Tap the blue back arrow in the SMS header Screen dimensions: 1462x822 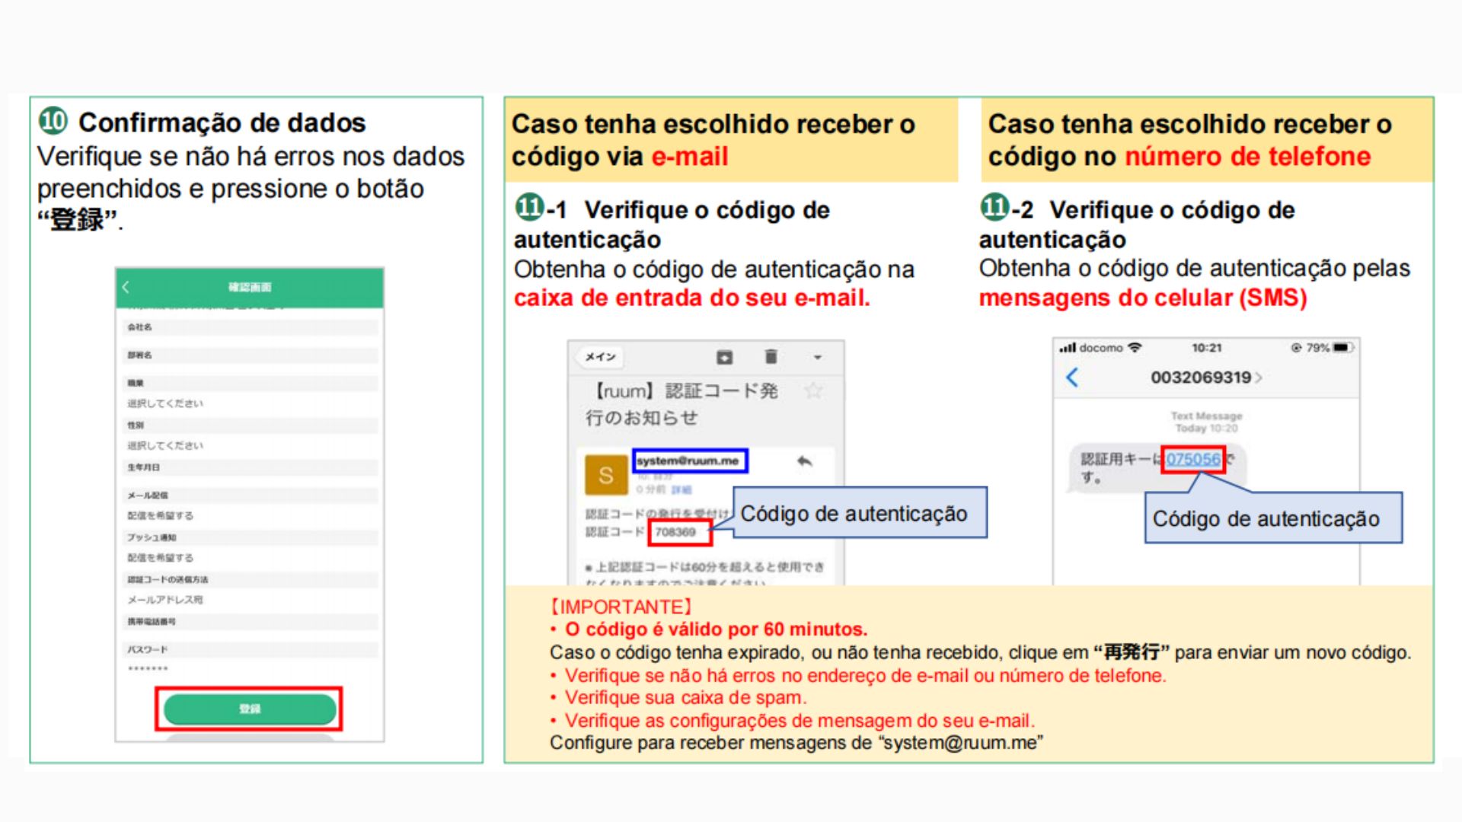[x=1072, y=378]
